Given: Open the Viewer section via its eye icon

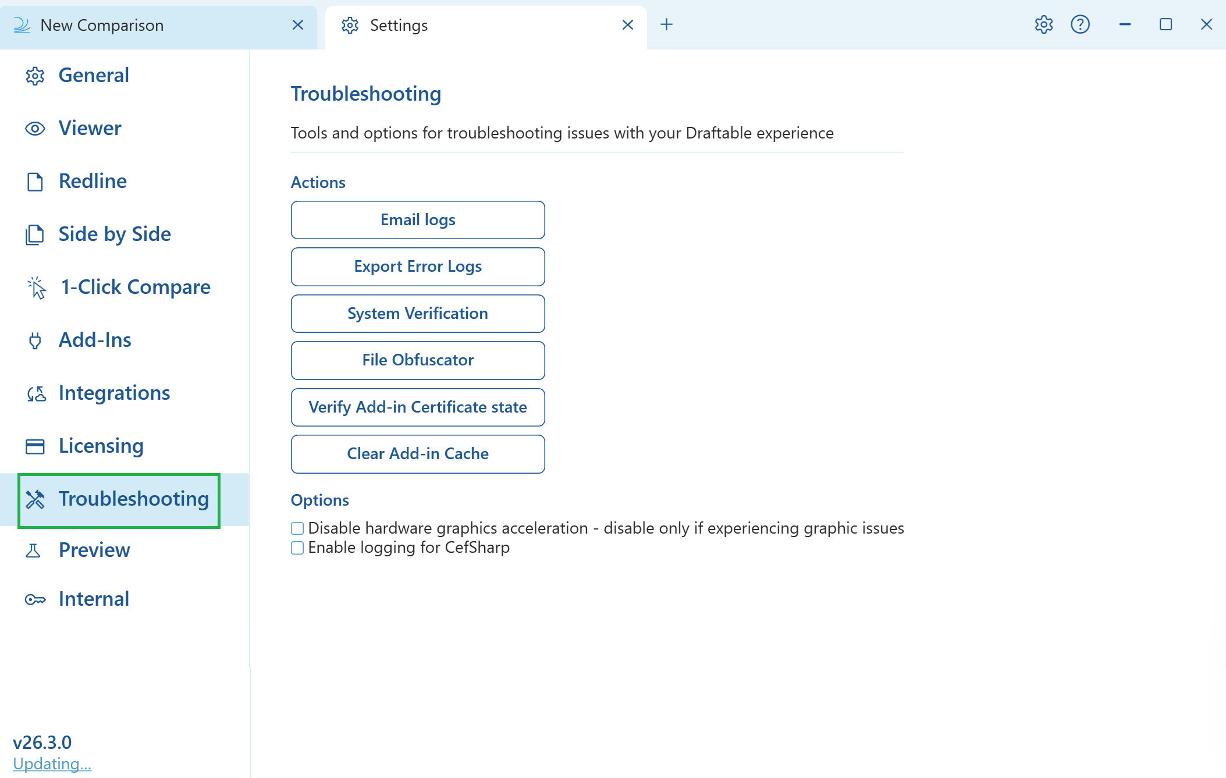Looking at the screenshot, I should pos(34,129).
